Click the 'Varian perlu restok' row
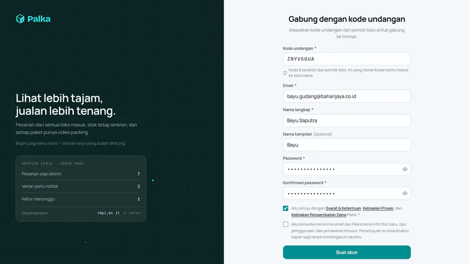 [x=80, y=186]
